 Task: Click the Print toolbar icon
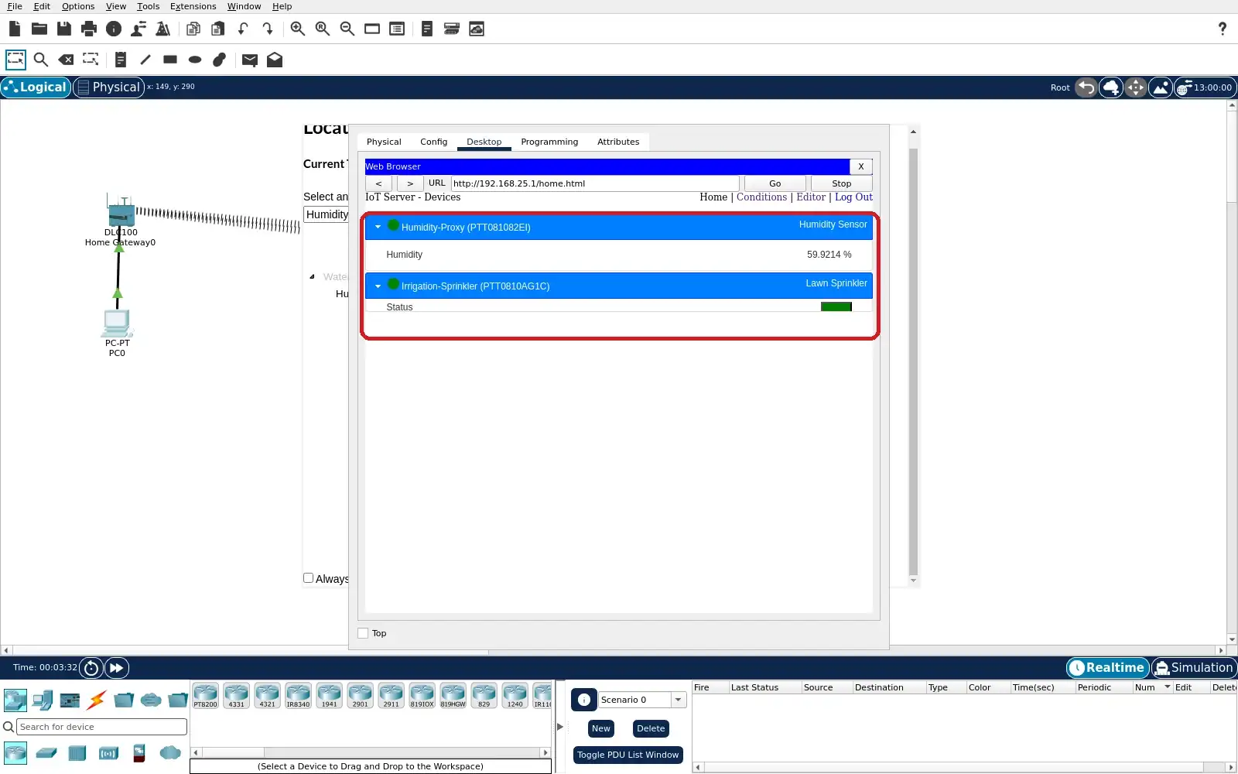[89, 29]
